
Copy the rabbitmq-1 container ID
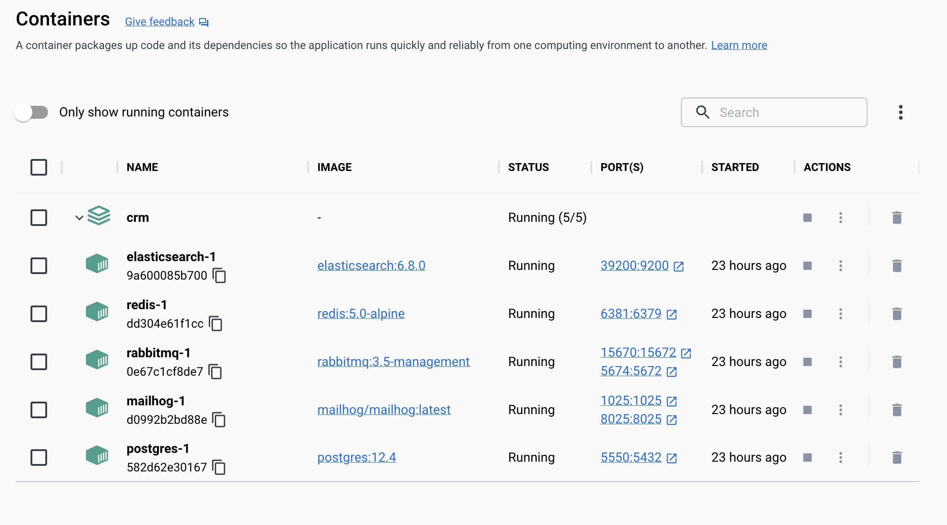[215, 372]
